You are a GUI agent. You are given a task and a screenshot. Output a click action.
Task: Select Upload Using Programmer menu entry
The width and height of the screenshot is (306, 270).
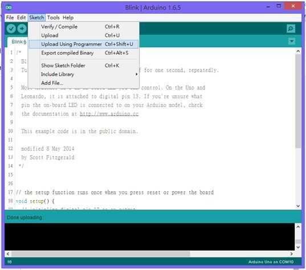click(x=84, y=44)
